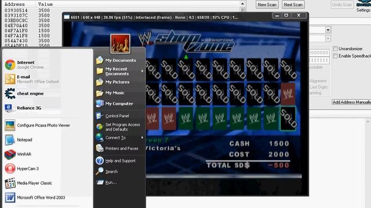Click the Undo Scan button
The width and height of the screenshot is (371, 208).
click(x=342, y=5)
